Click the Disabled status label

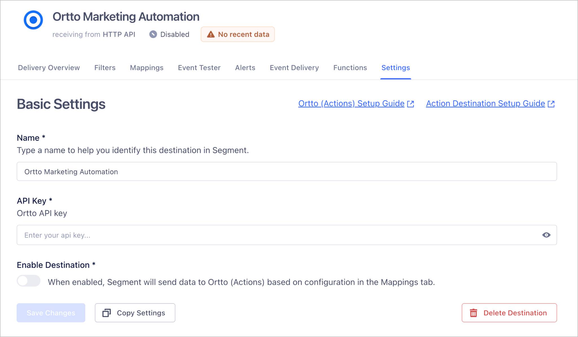(x=175, y=34)
